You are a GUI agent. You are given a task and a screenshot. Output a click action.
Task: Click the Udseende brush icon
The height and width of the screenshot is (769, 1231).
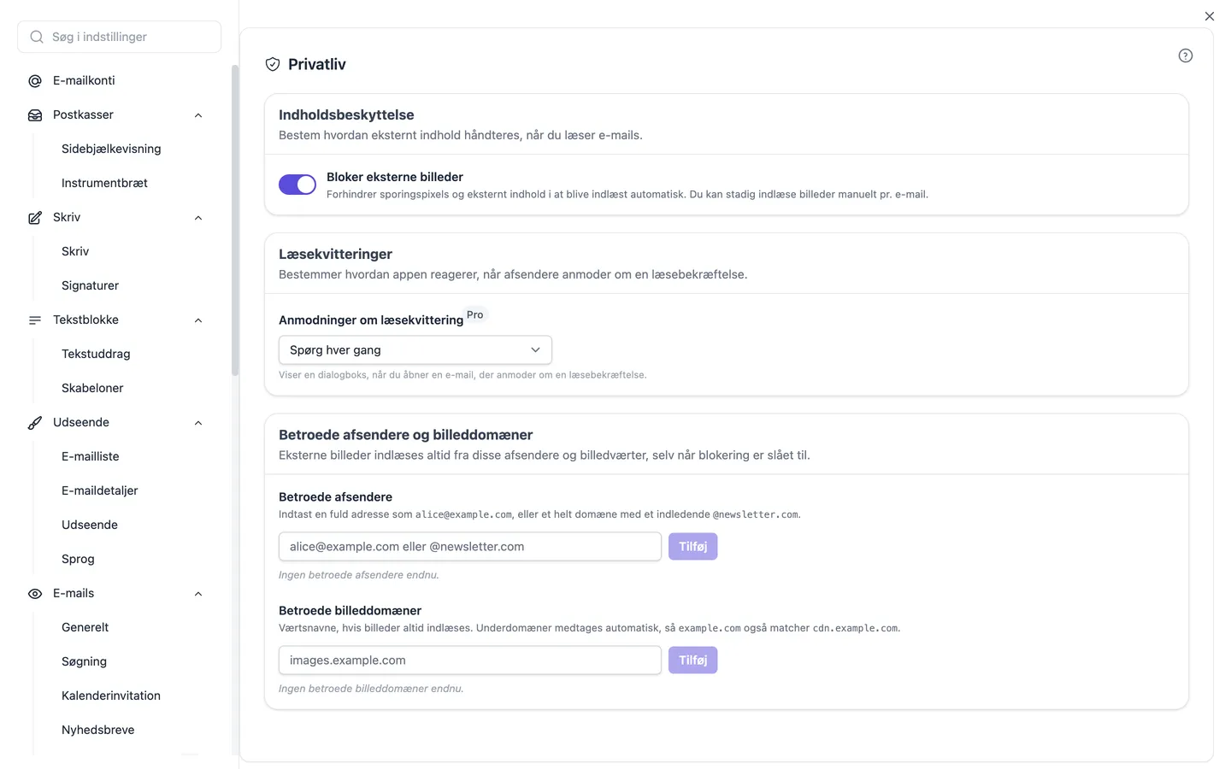coord(35,423)
